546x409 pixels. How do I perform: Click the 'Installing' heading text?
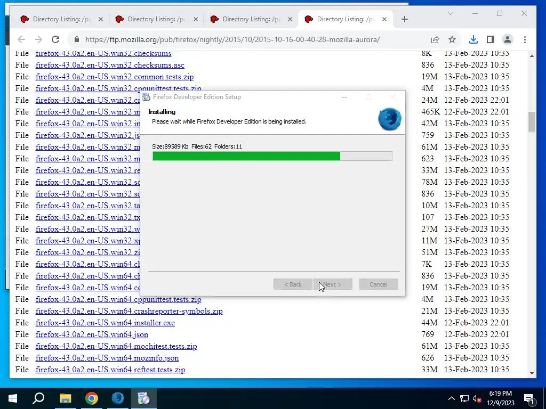tap(162, 112)
